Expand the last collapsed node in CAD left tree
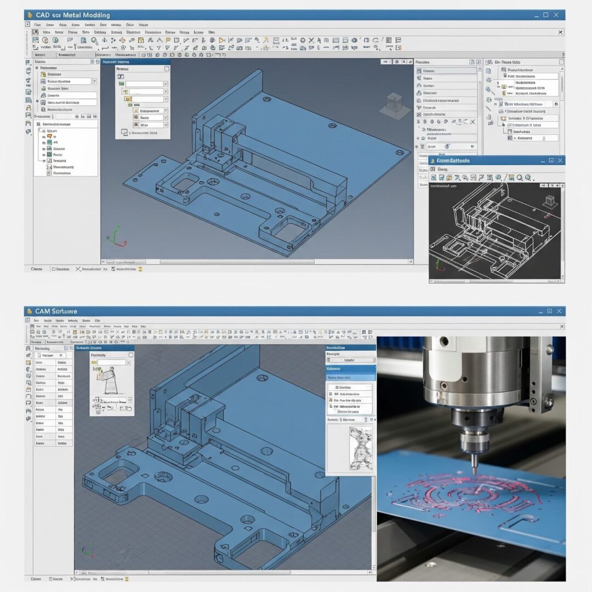Screen dimensions: 592x592 point(44,161)
